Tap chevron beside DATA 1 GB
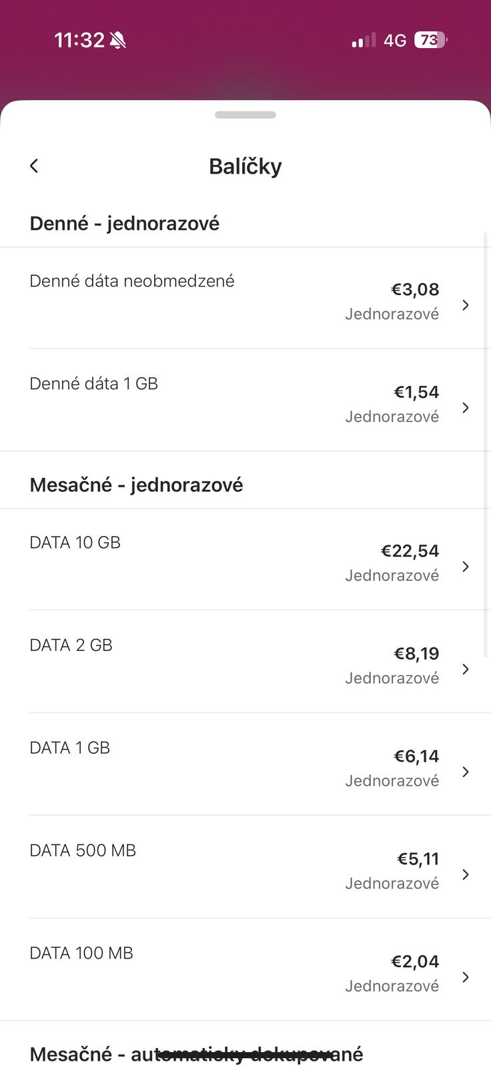 click(466, 772)
